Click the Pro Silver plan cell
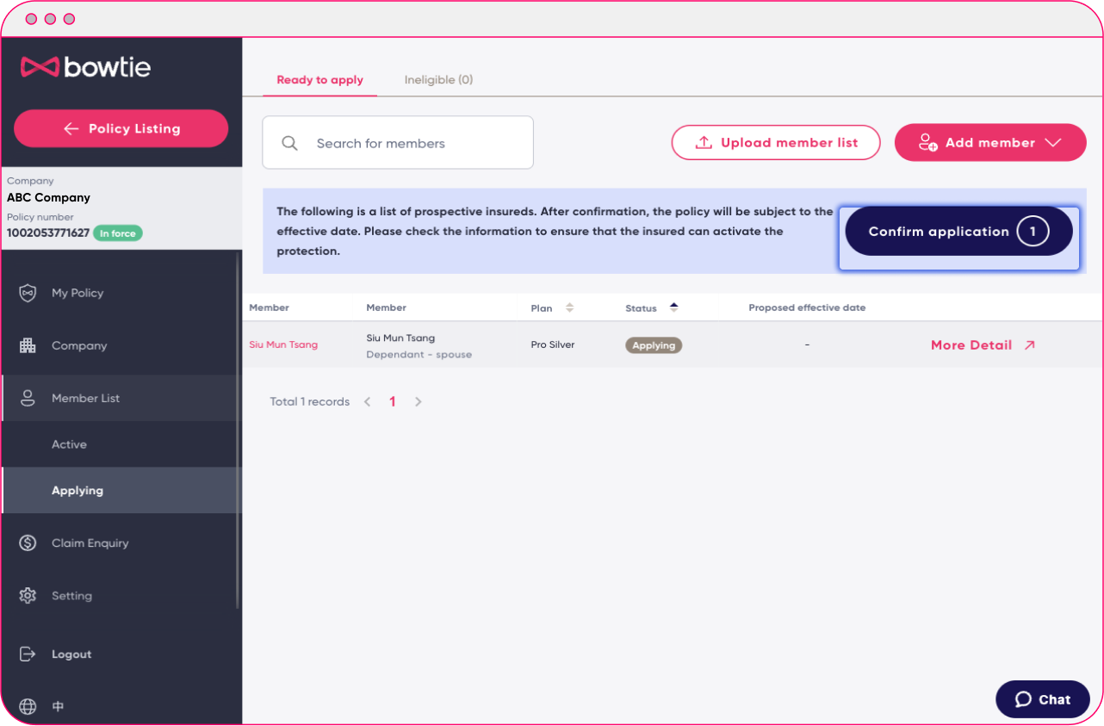 553,344
